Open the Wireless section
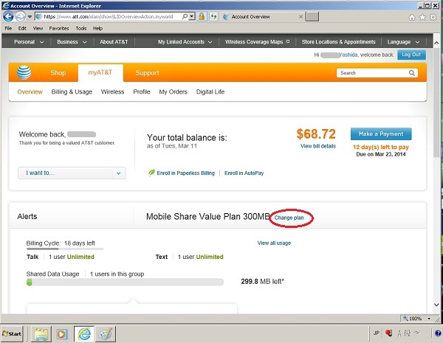The width and height of the screenshot is (443, 343). click(113, 91)
